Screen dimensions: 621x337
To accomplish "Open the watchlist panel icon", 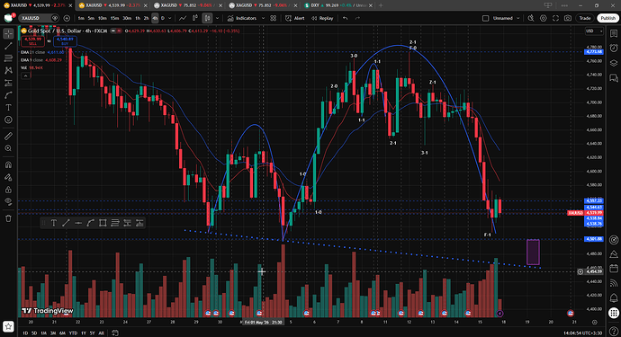I will click(614, 33).
